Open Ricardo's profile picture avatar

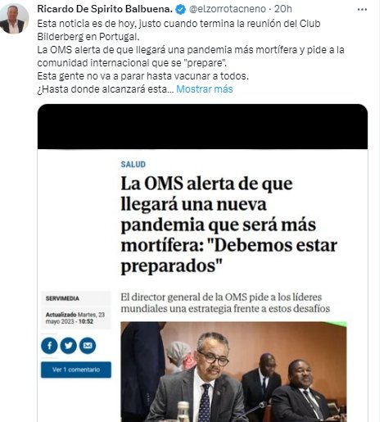coord(14,19)
